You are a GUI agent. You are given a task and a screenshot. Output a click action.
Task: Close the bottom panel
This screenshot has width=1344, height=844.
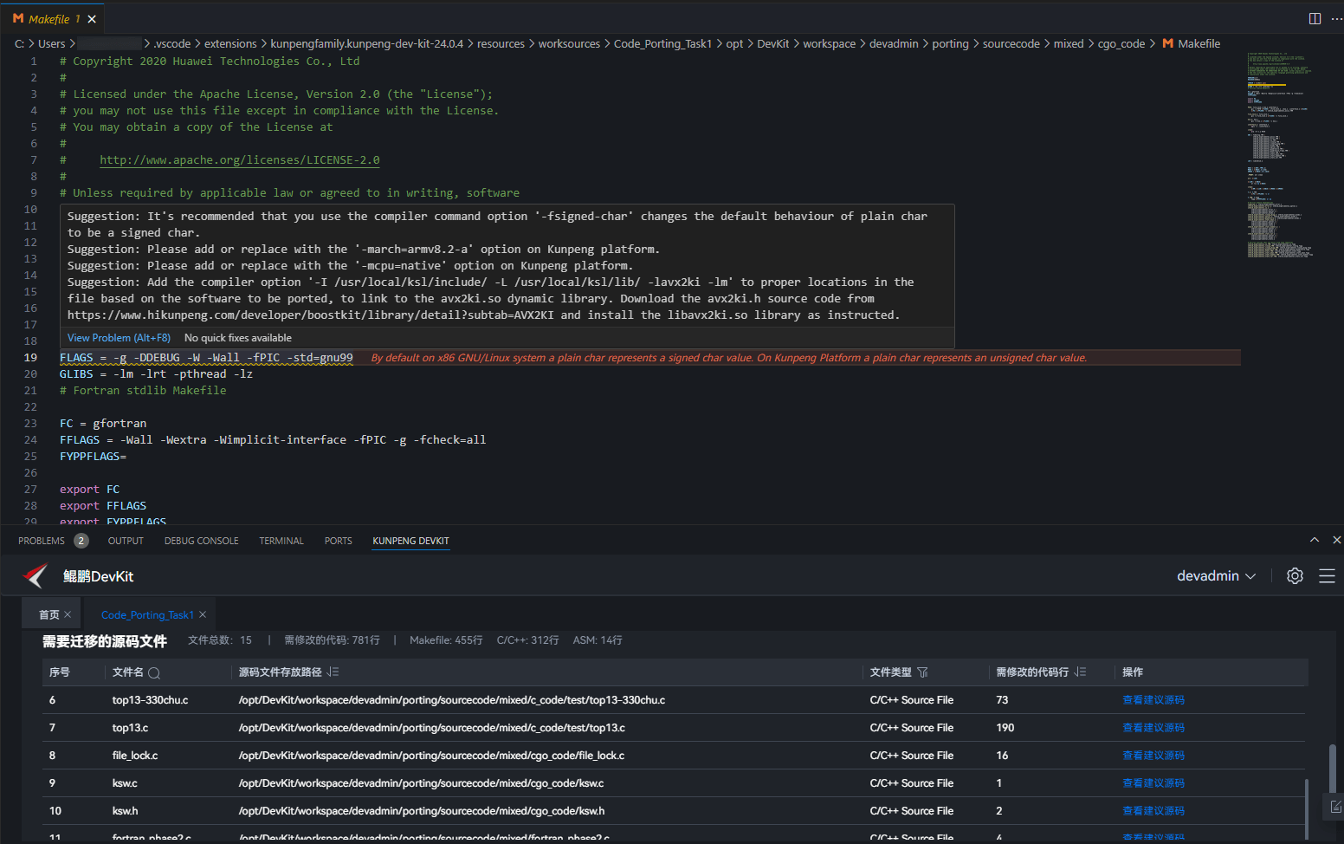point(1336,540)
